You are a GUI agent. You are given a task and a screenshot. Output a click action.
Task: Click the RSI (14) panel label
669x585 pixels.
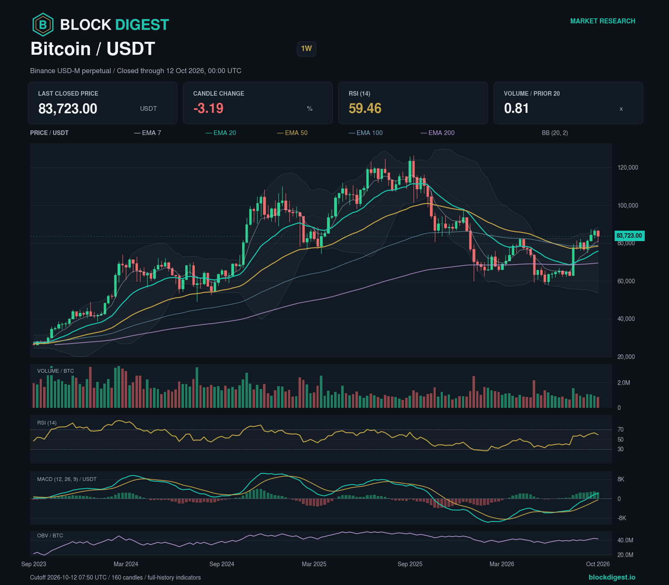(x=47, y=423)
